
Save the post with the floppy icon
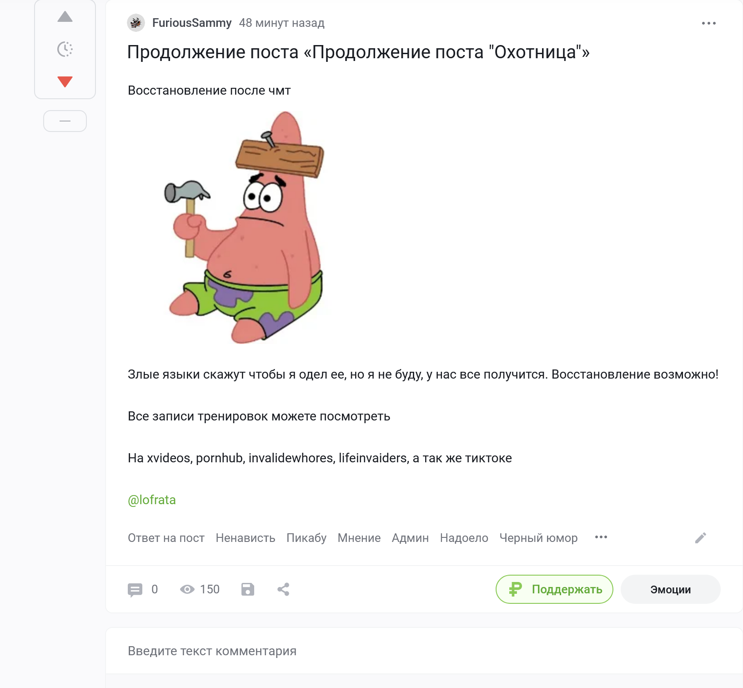[x=248, y=590]
